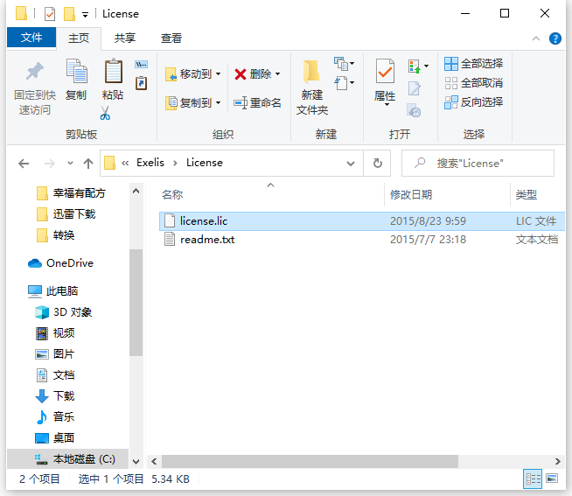The height and width of the screenshot is (496, 572).
Task: Open the File (文件) tab
Action: (x=31, y=38)
